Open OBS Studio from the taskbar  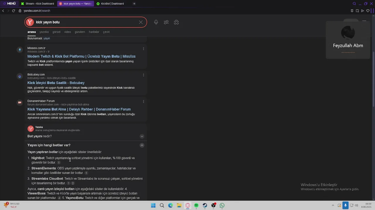pyautogui.click(x=214, y=205)
